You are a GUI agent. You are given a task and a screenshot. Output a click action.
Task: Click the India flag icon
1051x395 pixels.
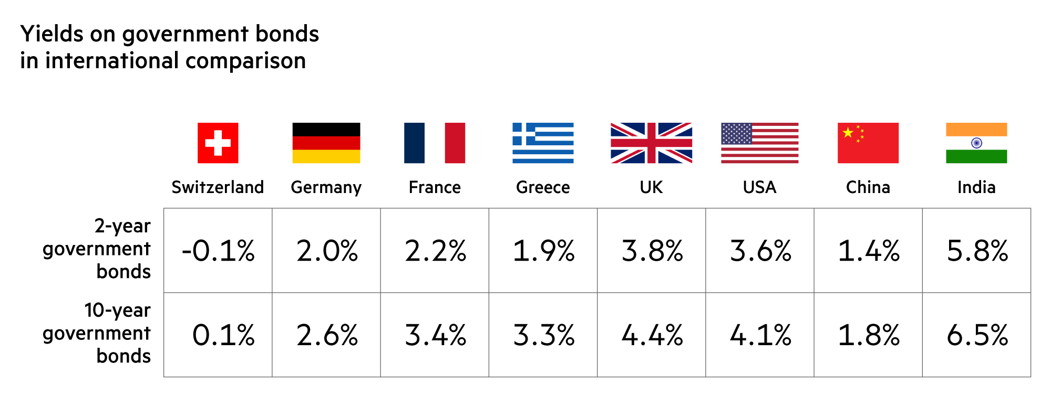[976, 143]
